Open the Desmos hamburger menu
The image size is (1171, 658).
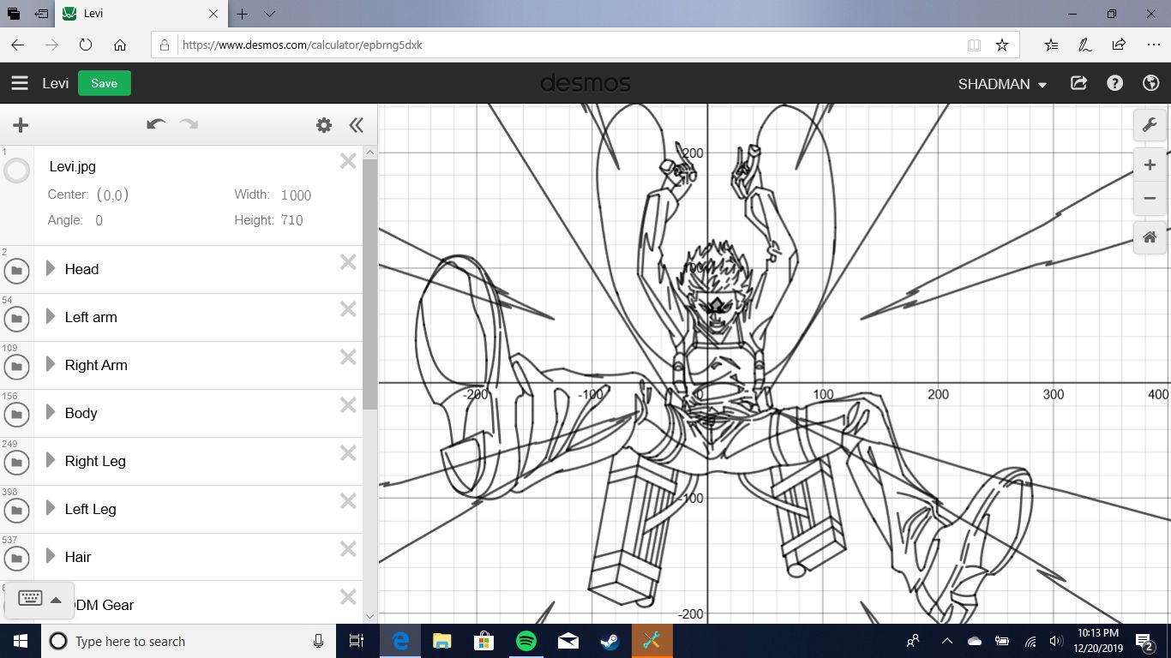point(20,83)
